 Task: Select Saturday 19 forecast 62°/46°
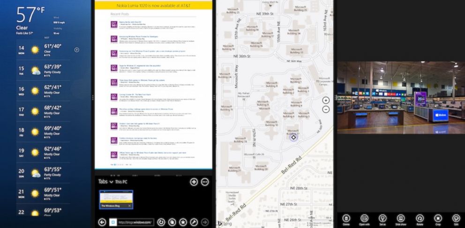[x=44, y=152]
